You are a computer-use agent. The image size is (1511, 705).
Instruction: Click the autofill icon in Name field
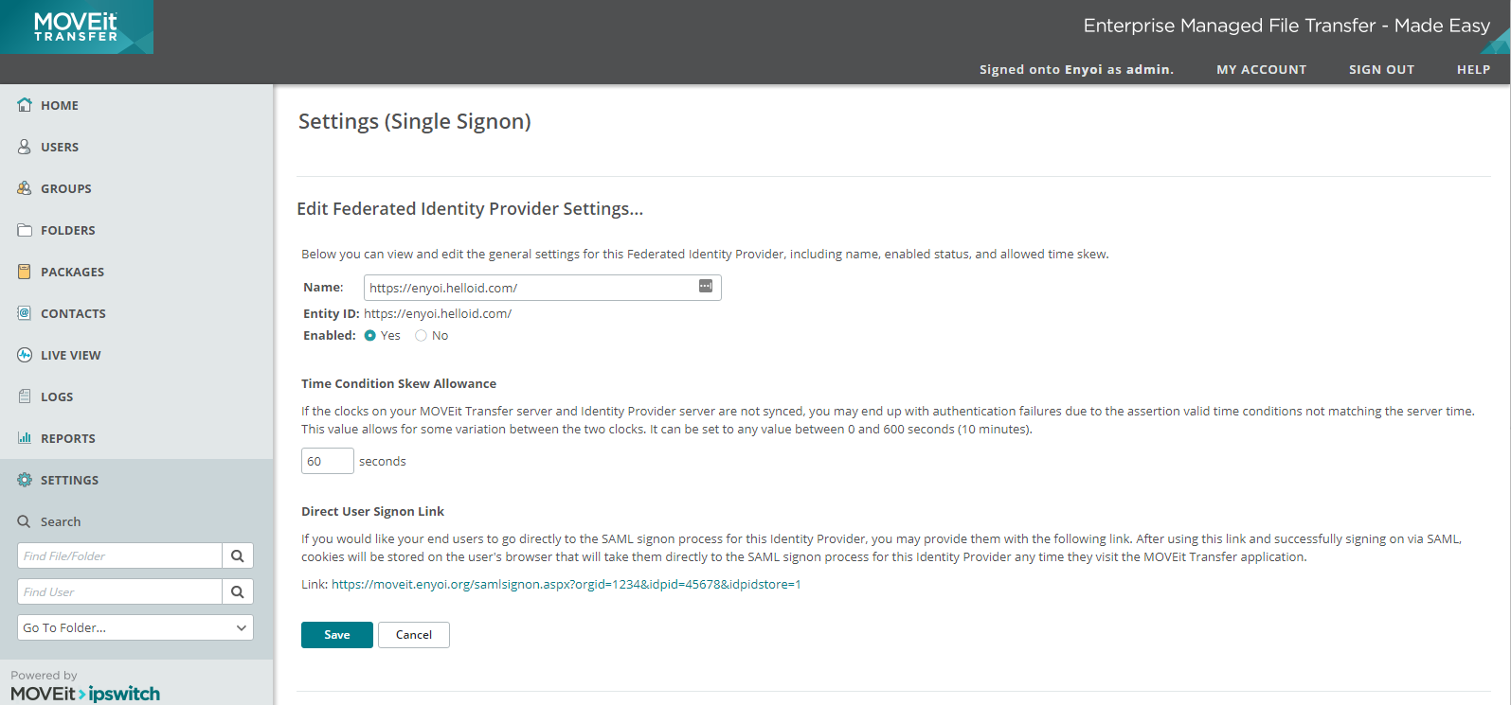706,286
